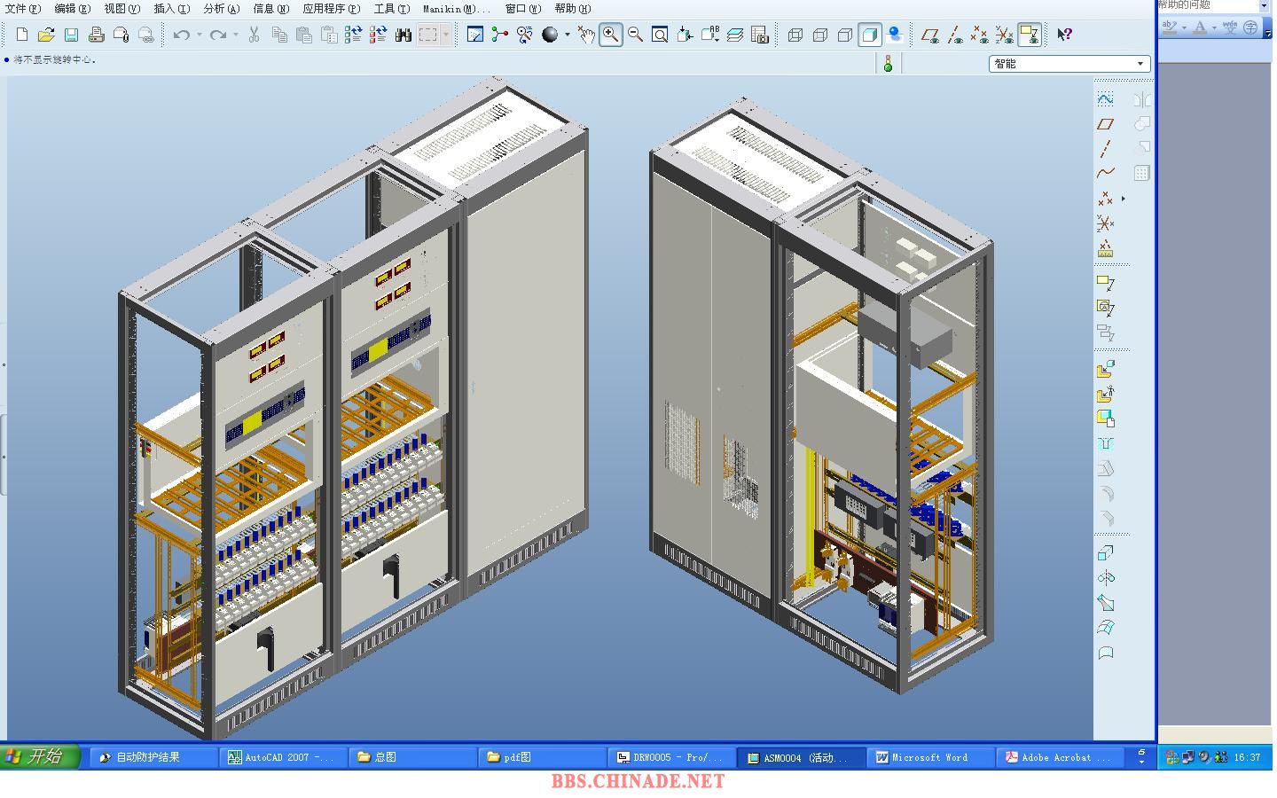Open the layers stack icon
The width and height of the screenshot is (1277, 798).
tap(735, 35)
